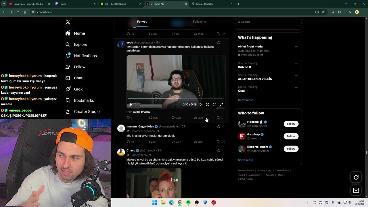Viewport: 368px width, 207px height.
Task: Show more trending topics
Action: pos(246,100)
